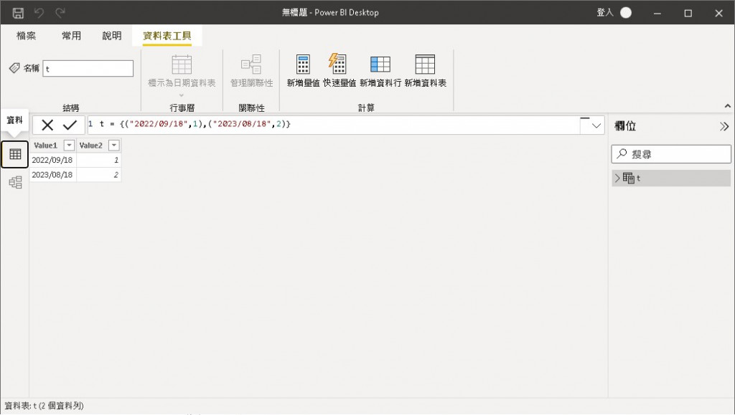
Task: Click the 登入 sign-in link
Action: tap(604, 13)
